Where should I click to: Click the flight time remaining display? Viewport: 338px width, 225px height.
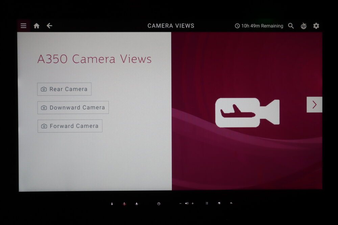[x=260, y=26]
